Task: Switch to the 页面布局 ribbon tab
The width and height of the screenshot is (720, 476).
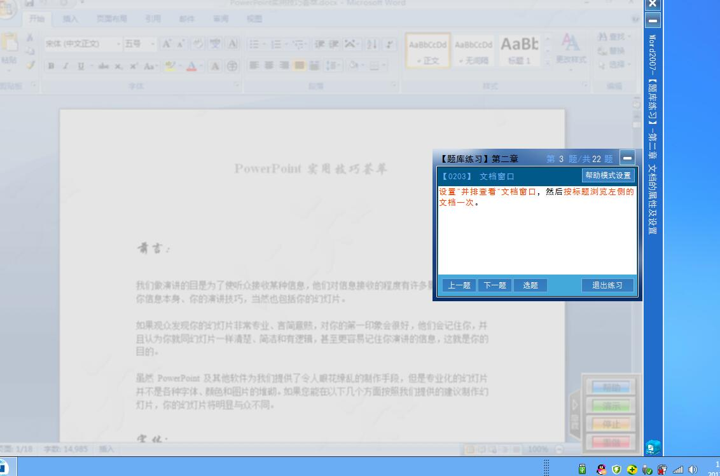Action: pyautogui.click(x=111, y=19)
